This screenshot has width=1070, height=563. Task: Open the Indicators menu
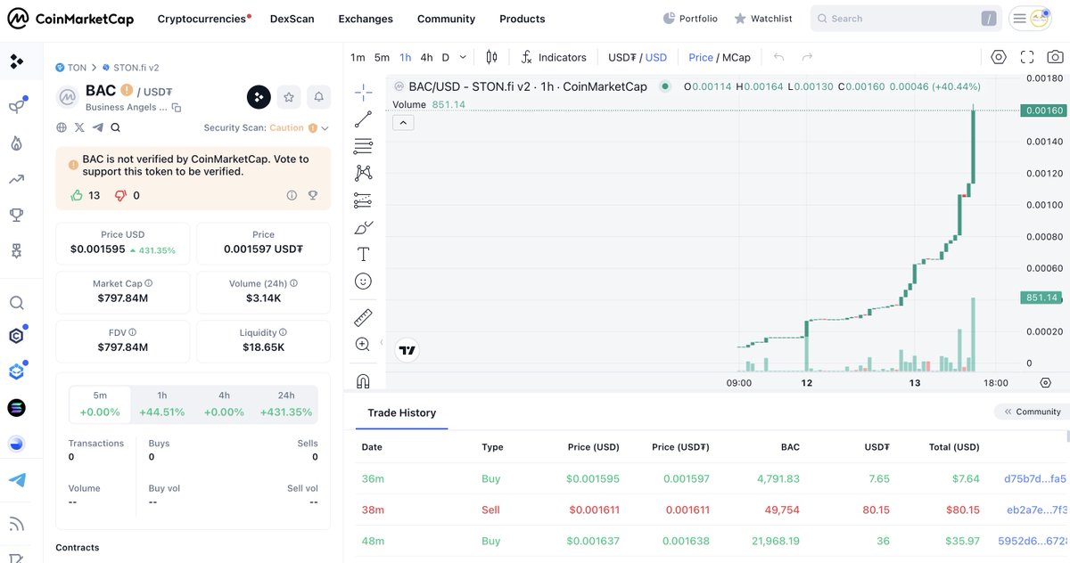click(x=554, y=57)
